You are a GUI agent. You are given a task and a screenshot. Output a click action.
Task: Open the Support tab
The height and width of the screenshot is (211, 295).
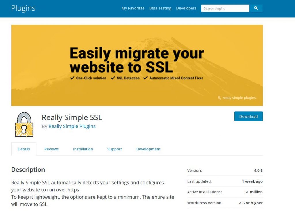tap(114, 149)
